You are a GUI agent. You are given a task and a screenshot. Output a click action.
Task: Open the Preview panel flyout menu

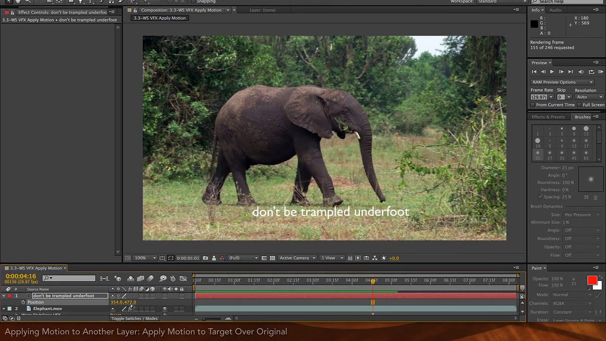pos(596,63)
